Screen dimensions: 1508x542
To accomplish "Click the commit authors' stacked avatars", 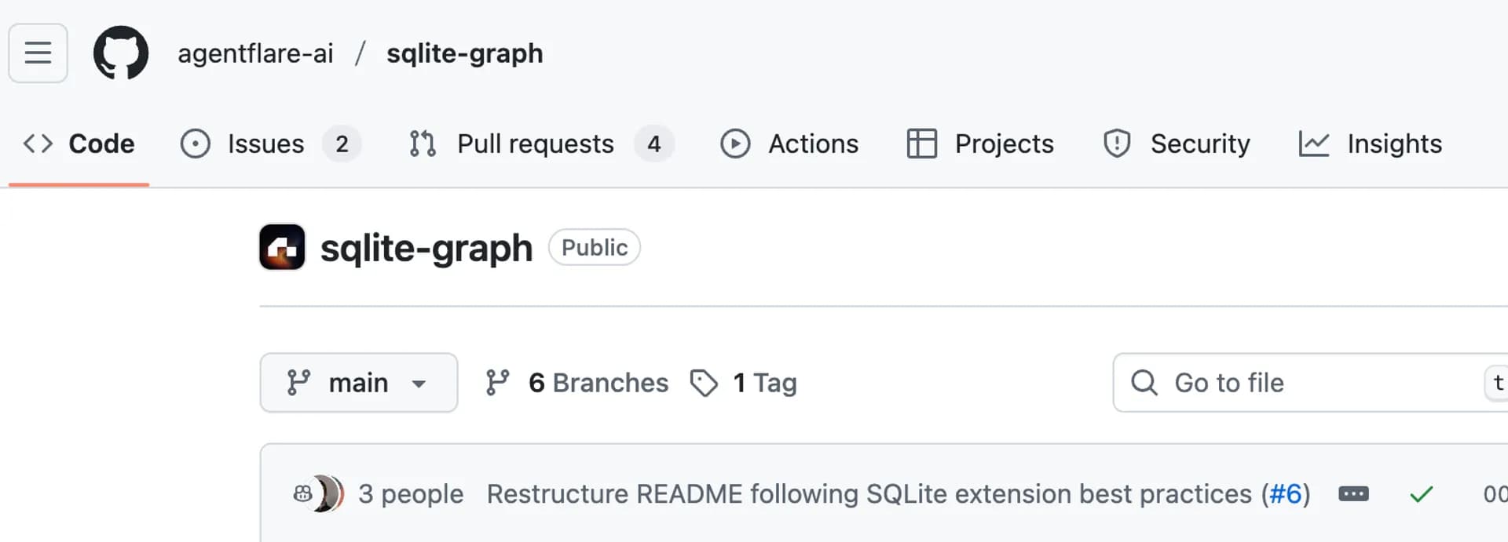I will click(x=318, y=494).
